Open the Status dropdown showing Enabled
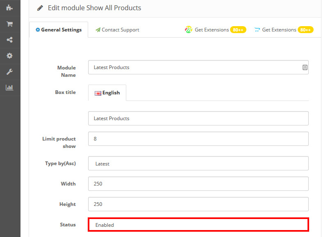This screenshot has width=328, height=237. point(198,225)
